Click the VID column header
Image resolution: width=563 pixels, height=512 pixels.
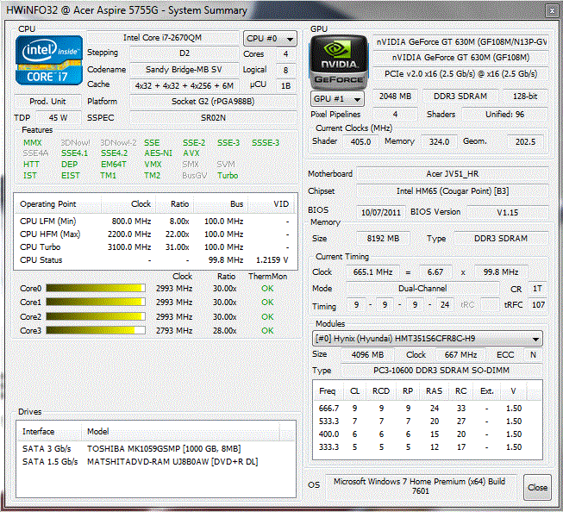[x=272, y=204]
